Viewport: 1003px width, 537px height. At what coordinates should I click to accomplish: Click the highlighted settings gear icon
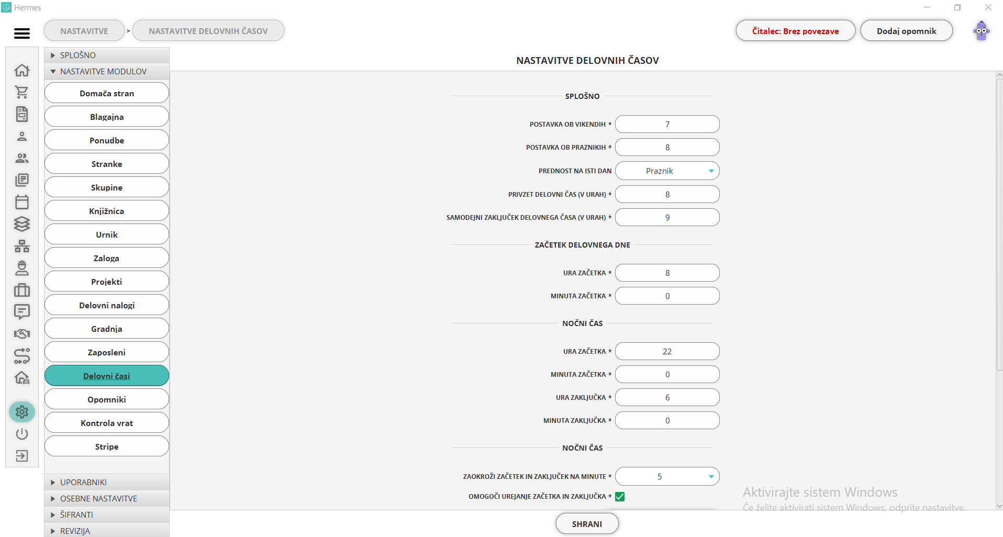22,412
